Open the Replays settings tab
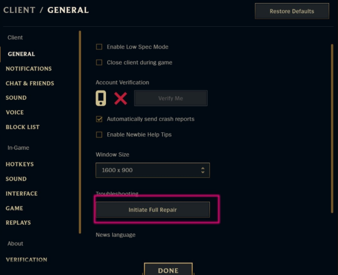 18,222
